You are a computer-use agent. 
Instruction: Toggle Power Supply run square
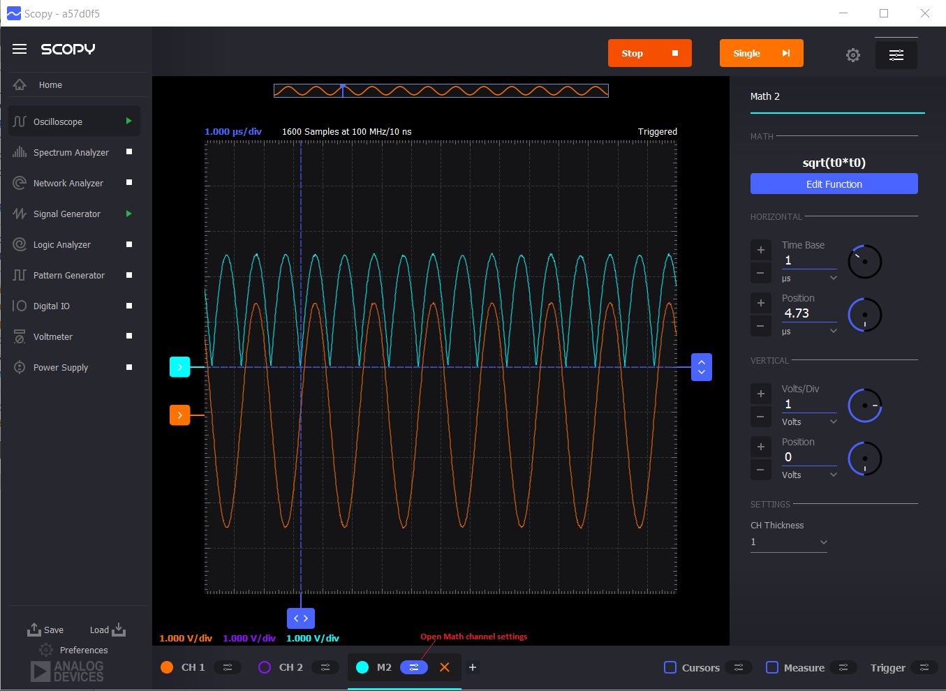pos(128,367)
